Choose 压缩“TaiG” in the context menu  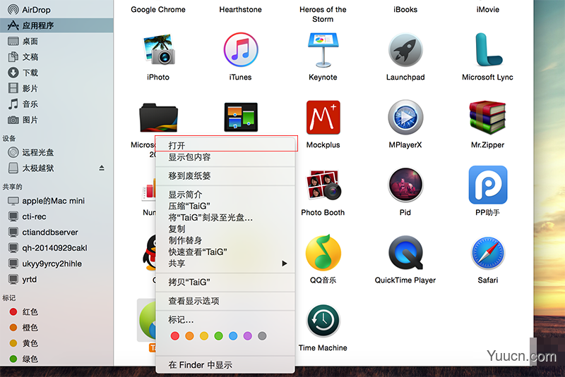pos(225,206)
